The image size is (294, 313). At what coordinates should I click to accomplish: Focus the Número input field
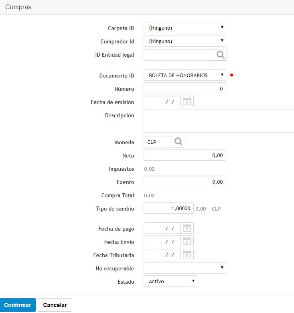pos(185,88)
